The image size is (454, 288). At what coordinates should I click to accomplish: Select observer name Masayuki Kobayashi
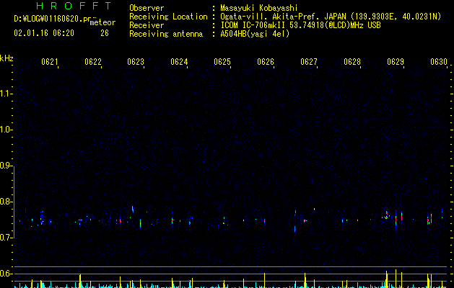click(x=259, y=8)
